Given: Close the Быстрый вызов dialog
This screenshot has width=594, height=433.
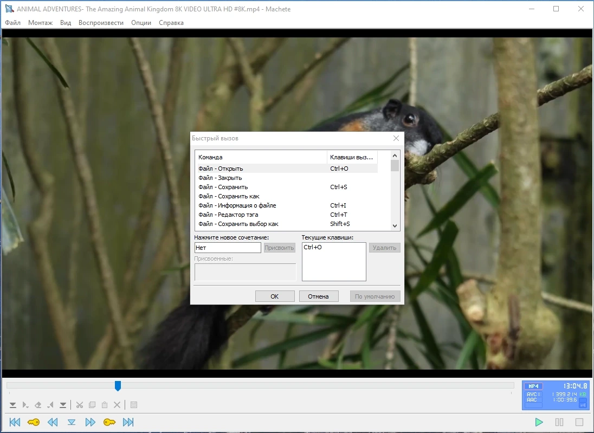Looking at the screenshot, I should 396,138.
